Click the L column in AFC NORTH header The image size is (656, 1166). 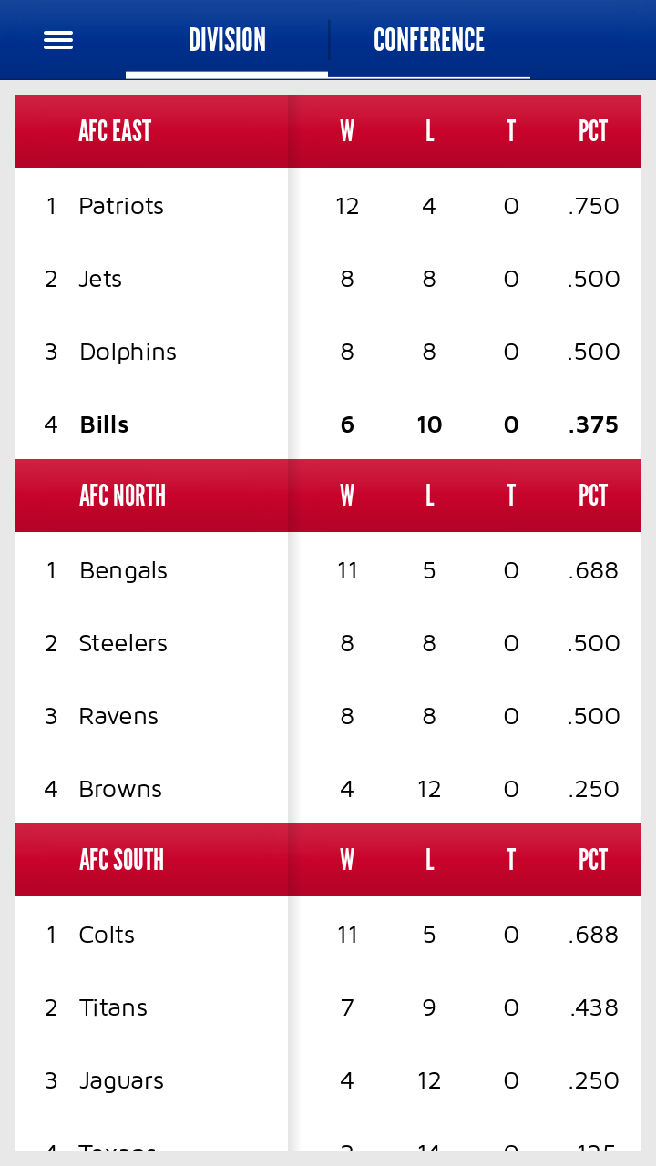click(429, 495)
